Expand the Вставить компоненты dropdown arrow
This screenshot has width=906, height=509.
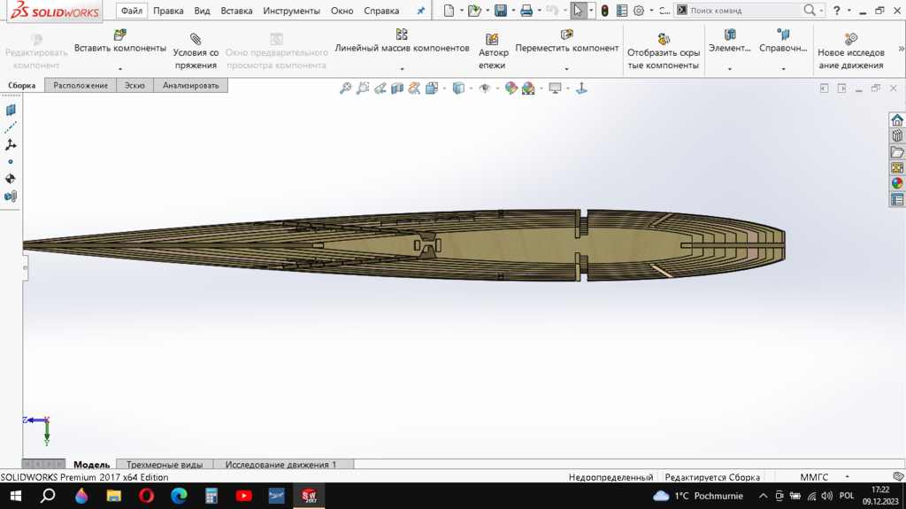pyautogui.click(x=120, y=69)
